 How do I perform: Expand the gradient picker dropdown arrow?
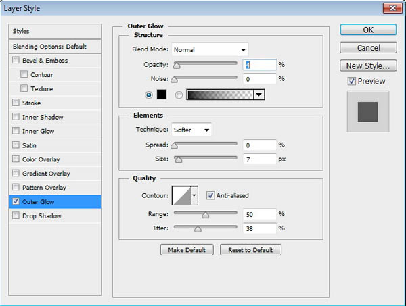[x=258, y=95]
